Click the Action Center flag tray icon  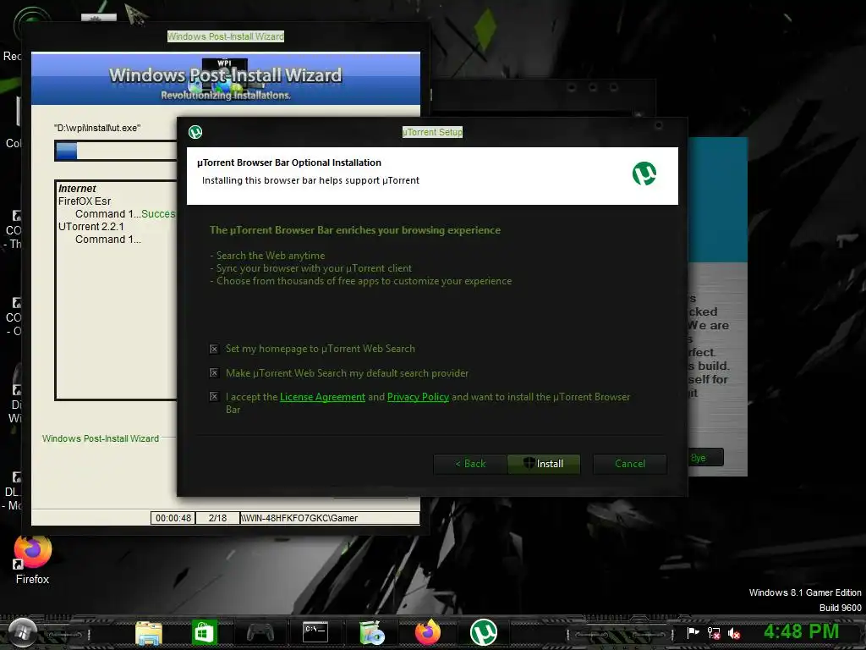click(693, 633)
